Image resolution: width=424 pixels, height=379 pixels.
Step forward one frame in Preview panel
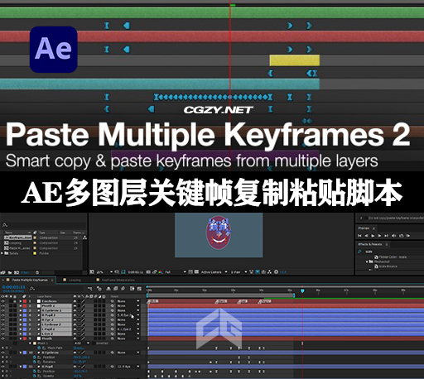pos(380,236)
